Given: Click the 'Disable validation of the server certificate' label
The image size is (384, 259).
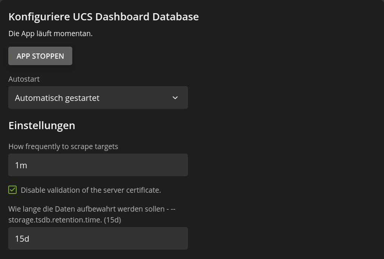Looking at the screenshot, I should pyautogui.click(x=91, y=190).
